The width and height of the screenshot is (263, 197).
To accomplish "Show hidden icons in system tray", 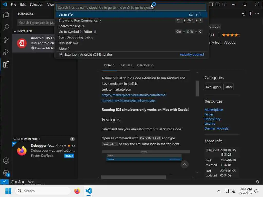I will 219,191.
